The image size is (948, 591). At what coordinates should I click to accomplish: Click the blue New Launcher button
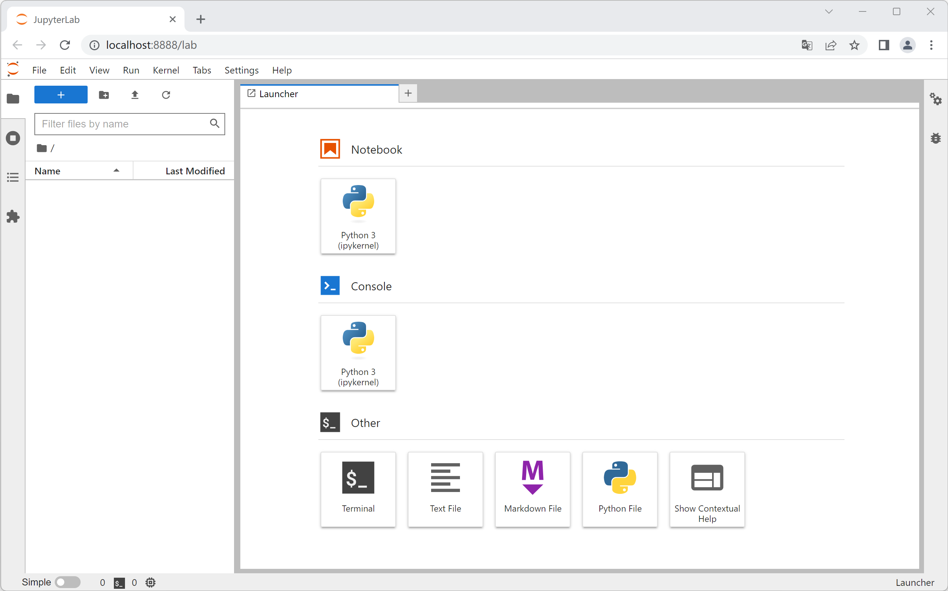pos(61,95)
